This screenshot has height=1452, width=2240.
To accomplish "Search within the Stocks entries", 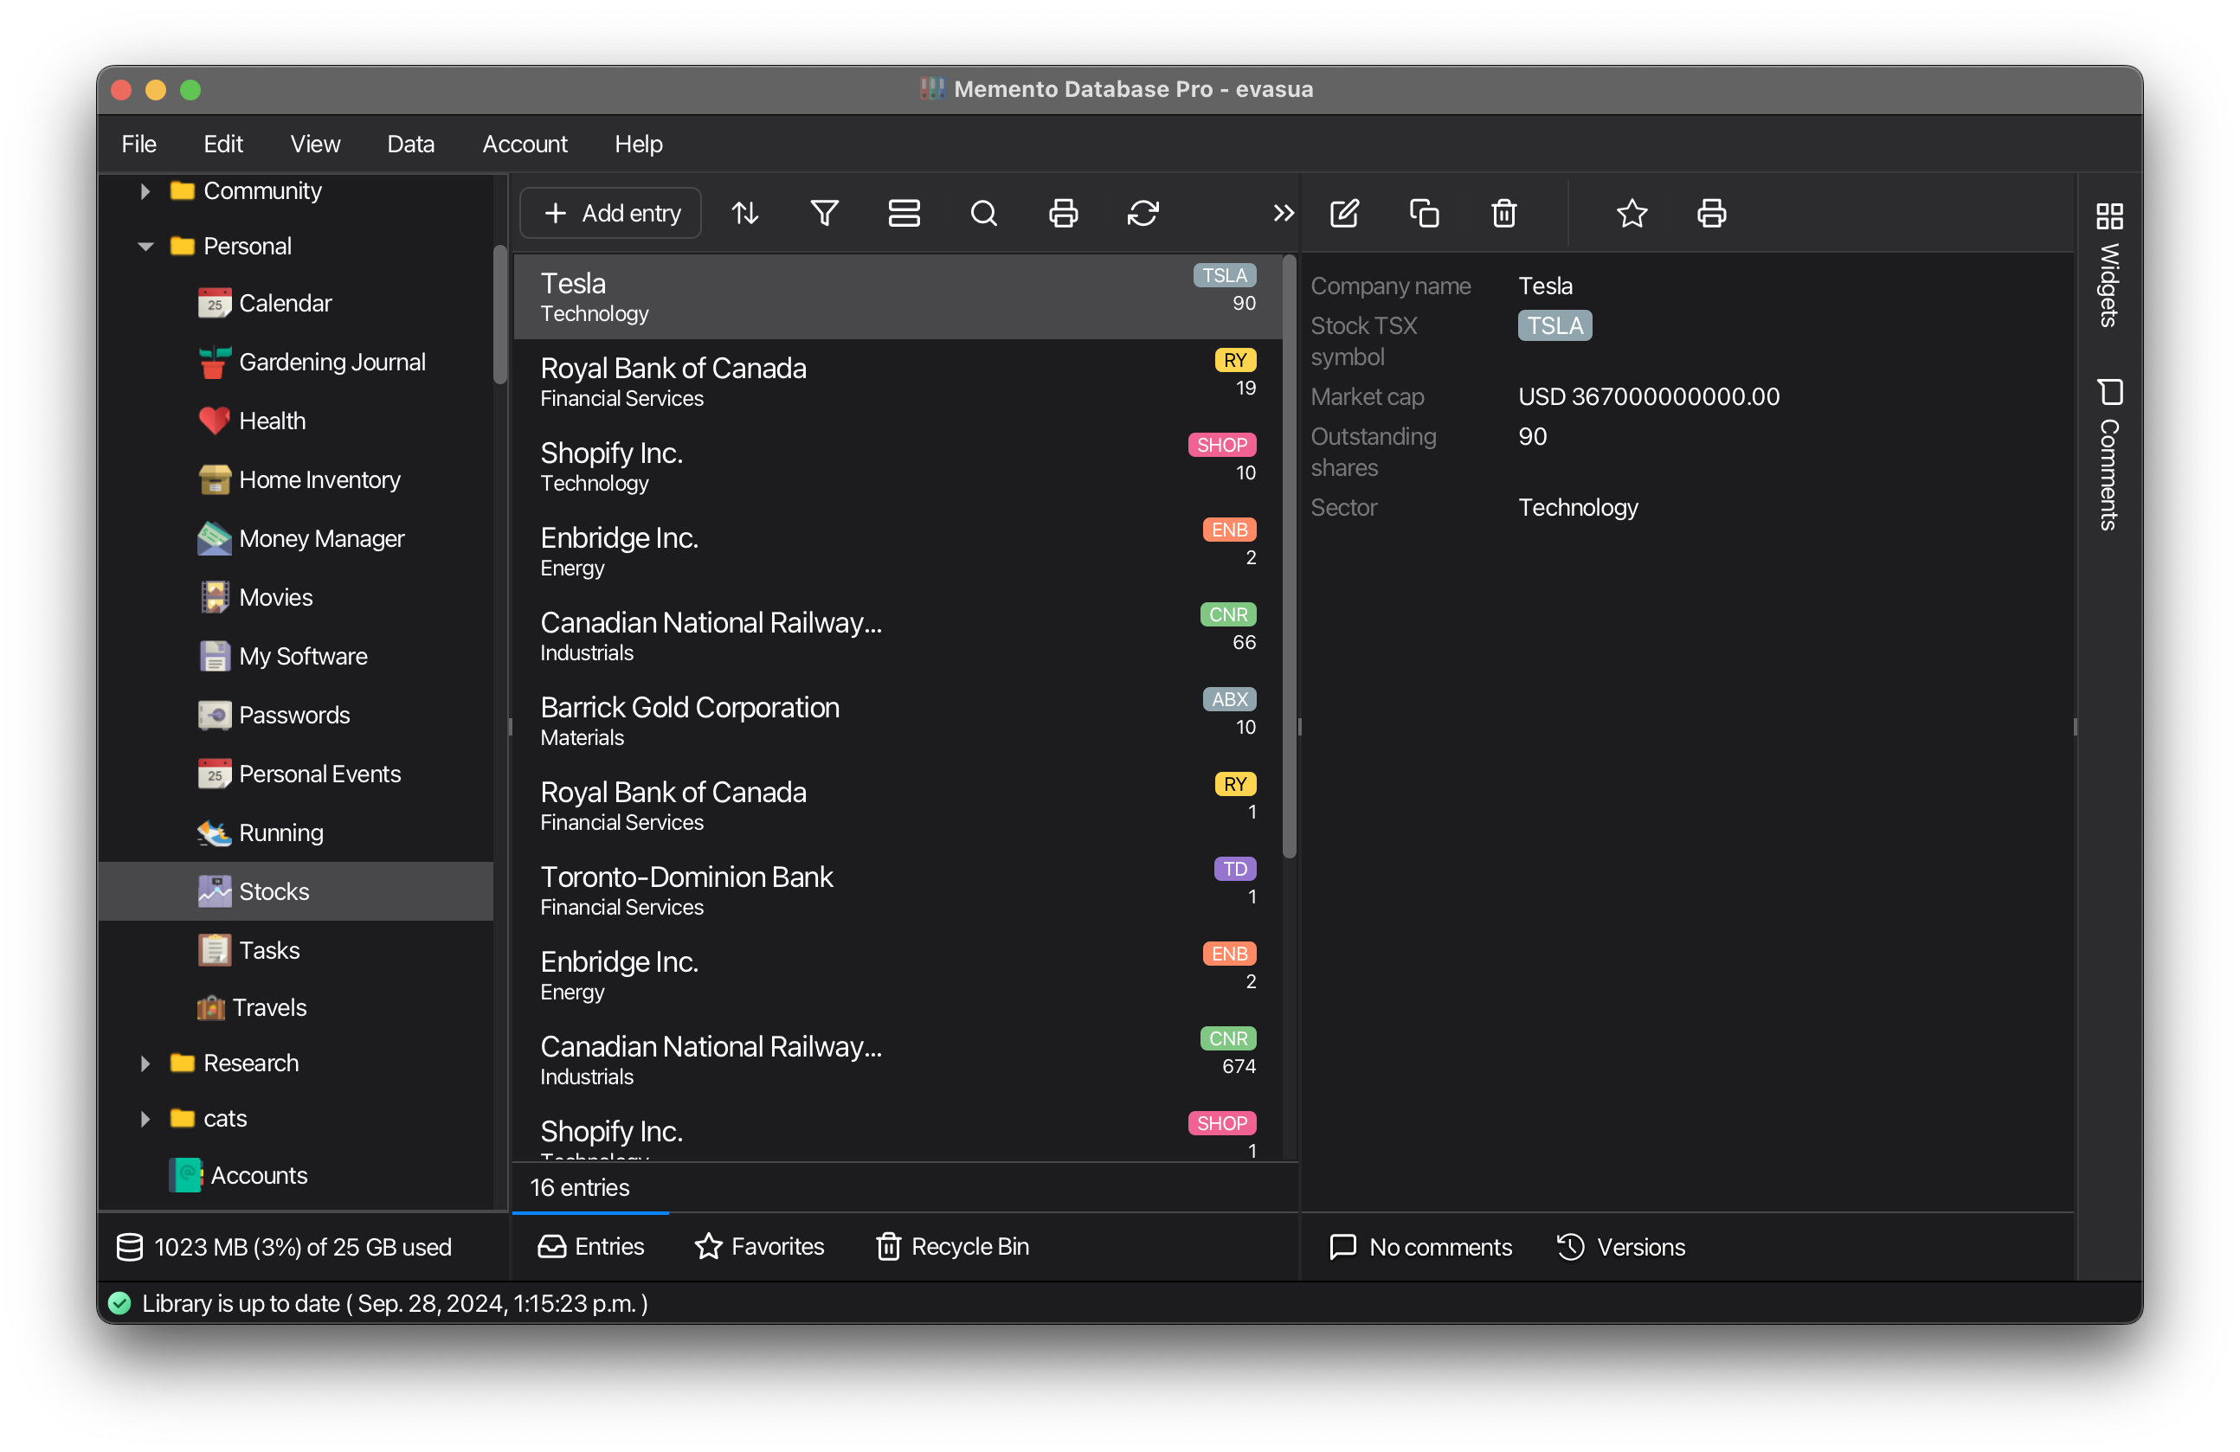I will pos(983,213).
